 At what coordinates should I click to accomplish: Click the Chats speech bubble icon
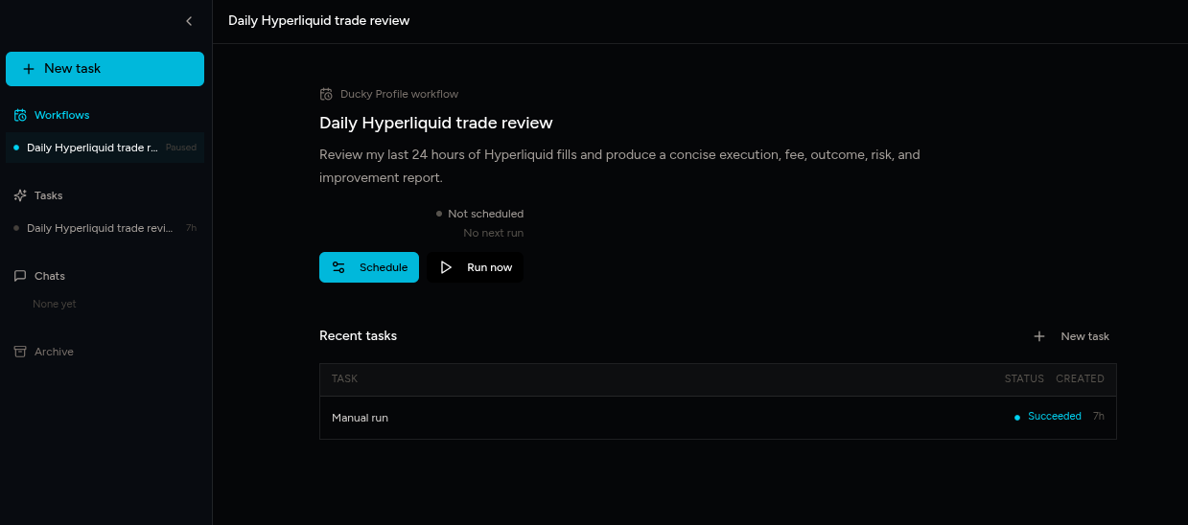click(x=20, y=276)
